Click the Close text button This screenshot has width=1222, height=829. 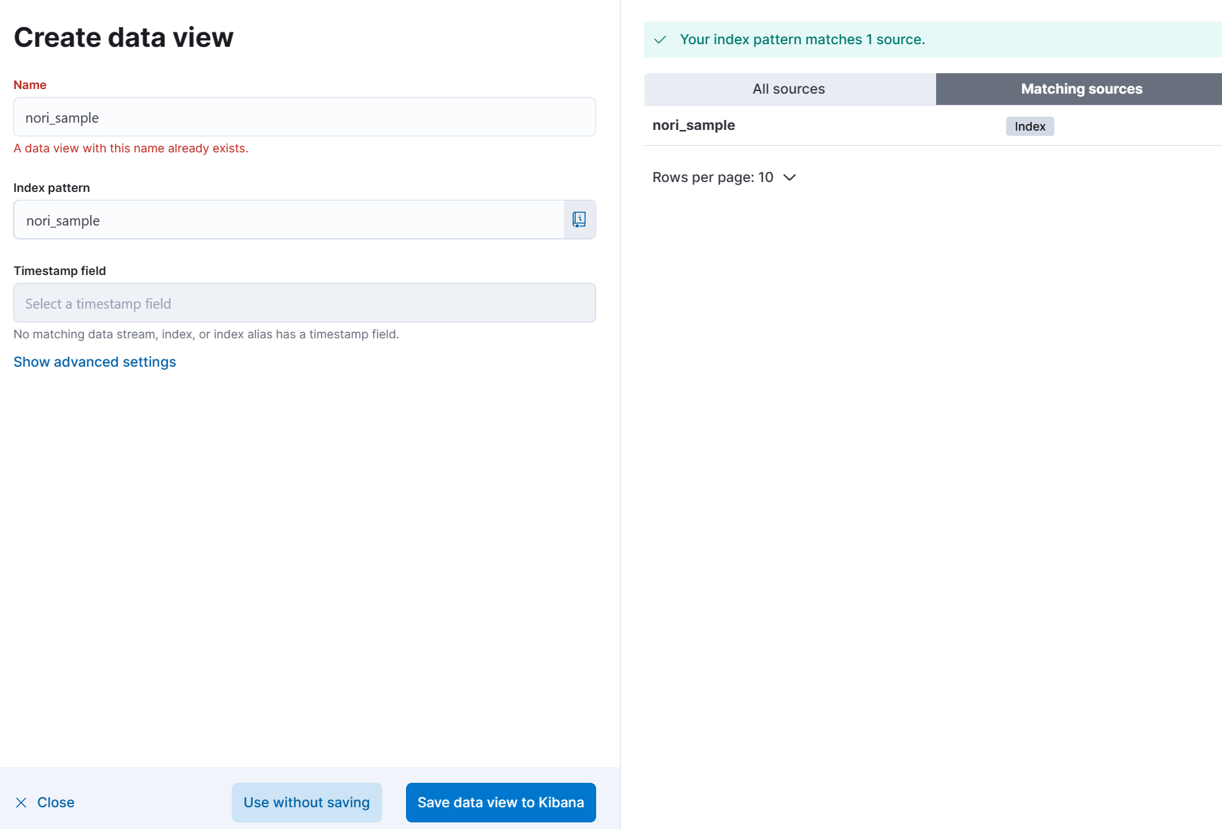pos(55,803)
